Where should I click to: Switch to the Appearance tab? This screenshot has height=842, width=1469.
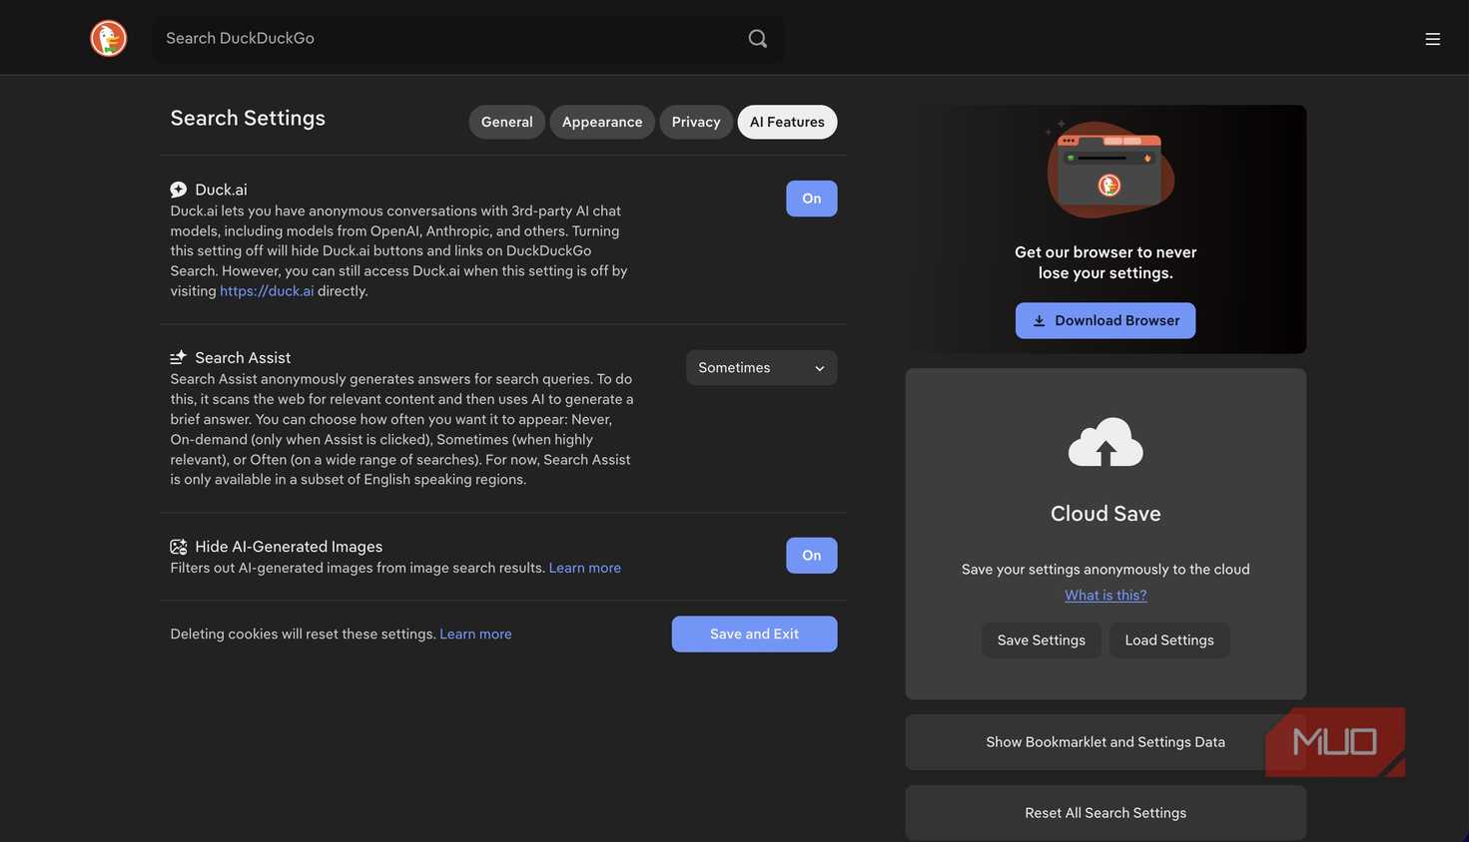point(602,122)
